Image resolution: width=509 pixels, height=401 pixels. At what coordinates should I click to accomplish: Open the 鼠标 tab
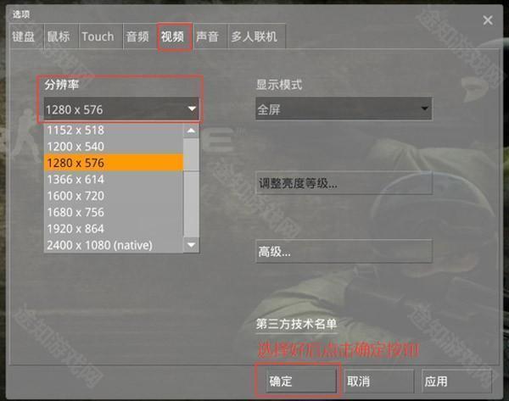coord(59,36)
